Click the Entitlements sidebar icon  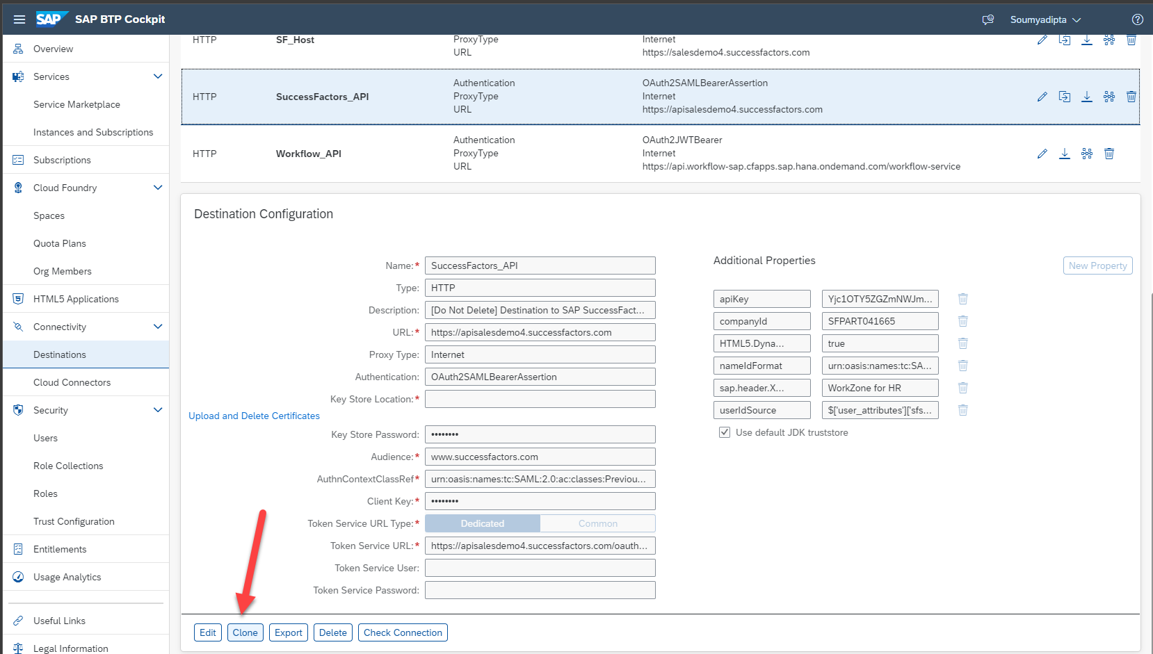19,549
